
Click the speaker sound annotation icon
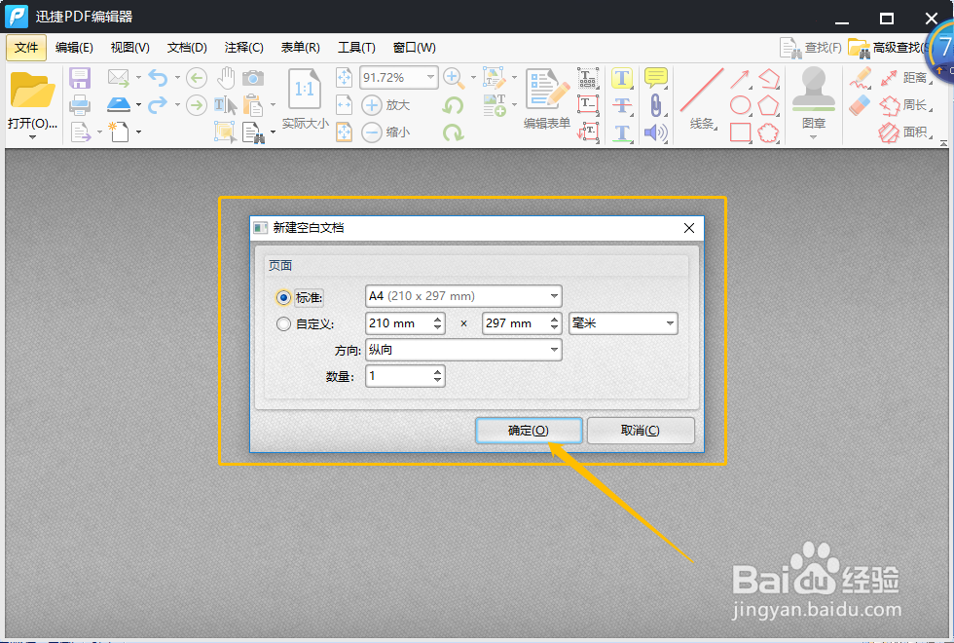tap(656, 132)
